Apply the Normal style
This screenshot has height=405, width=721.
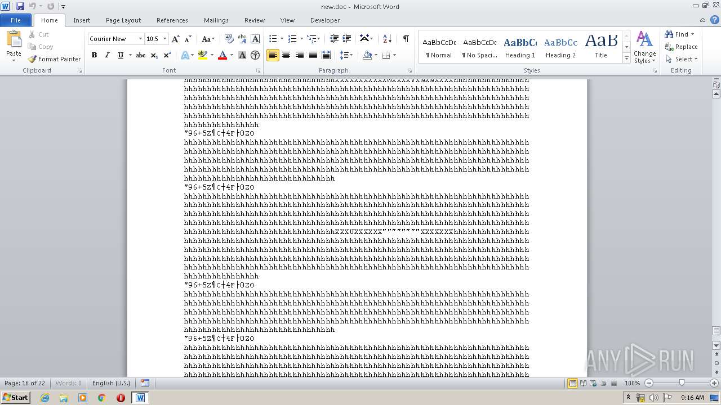click(x=439, y=47)
